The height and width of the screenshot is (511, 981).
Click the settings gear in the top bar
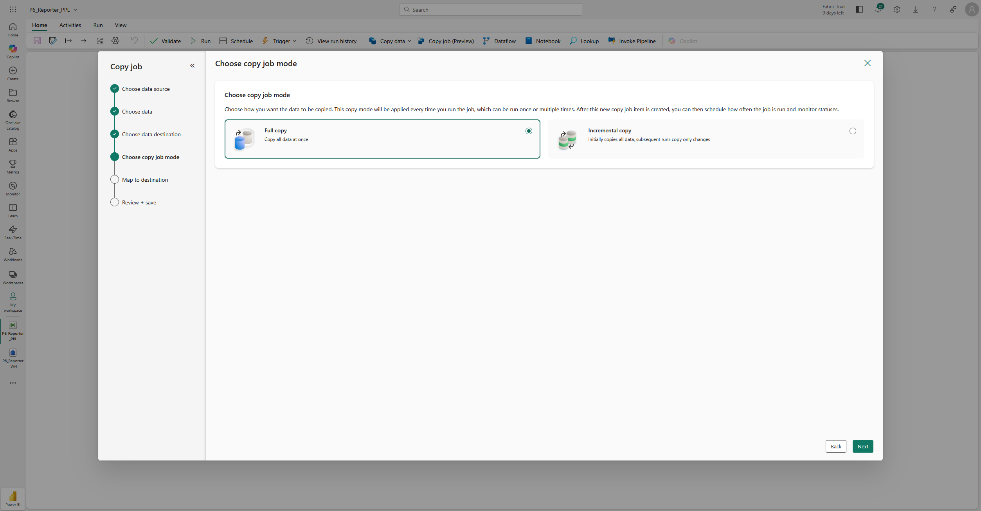click(x=896, y=9)
